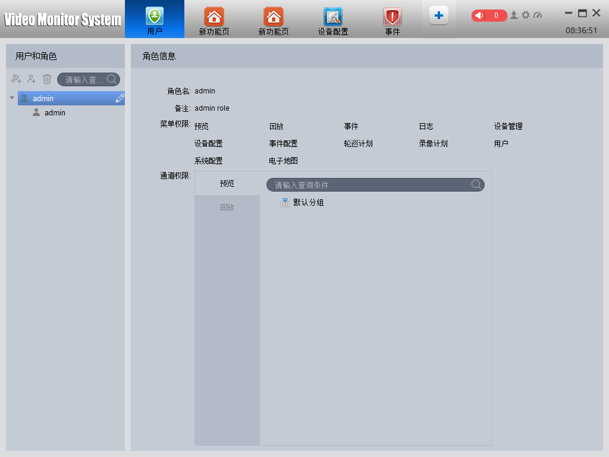Select the 预览 (Preview) permission tab

click(x=227, y=183)
